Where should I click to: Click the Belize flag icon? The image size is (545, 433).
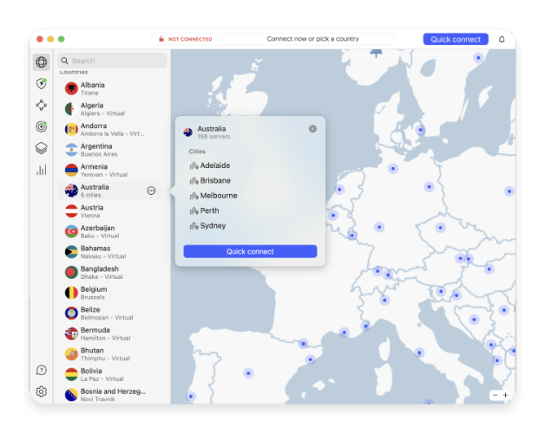(x=71, y=313)
